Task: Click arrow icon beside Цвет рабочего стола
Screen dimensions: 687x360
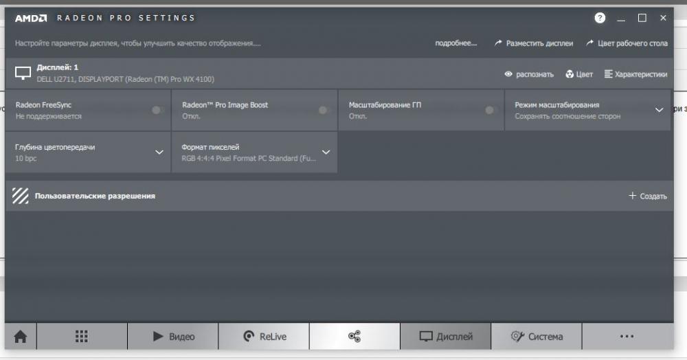Action: coord(589,43)
